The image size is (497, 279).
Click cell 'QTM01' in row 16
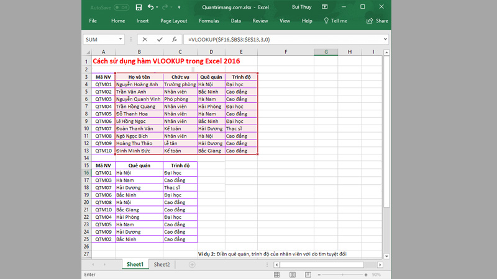[103, 173]
